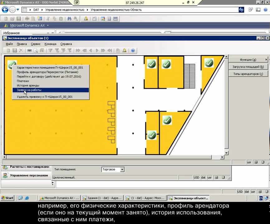Click the Cut scissors icon in main toolbar

[48, 19]
